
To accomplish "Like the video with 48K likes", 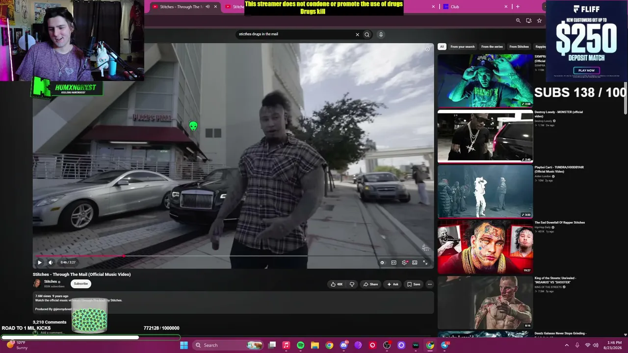I will point(337,284).
